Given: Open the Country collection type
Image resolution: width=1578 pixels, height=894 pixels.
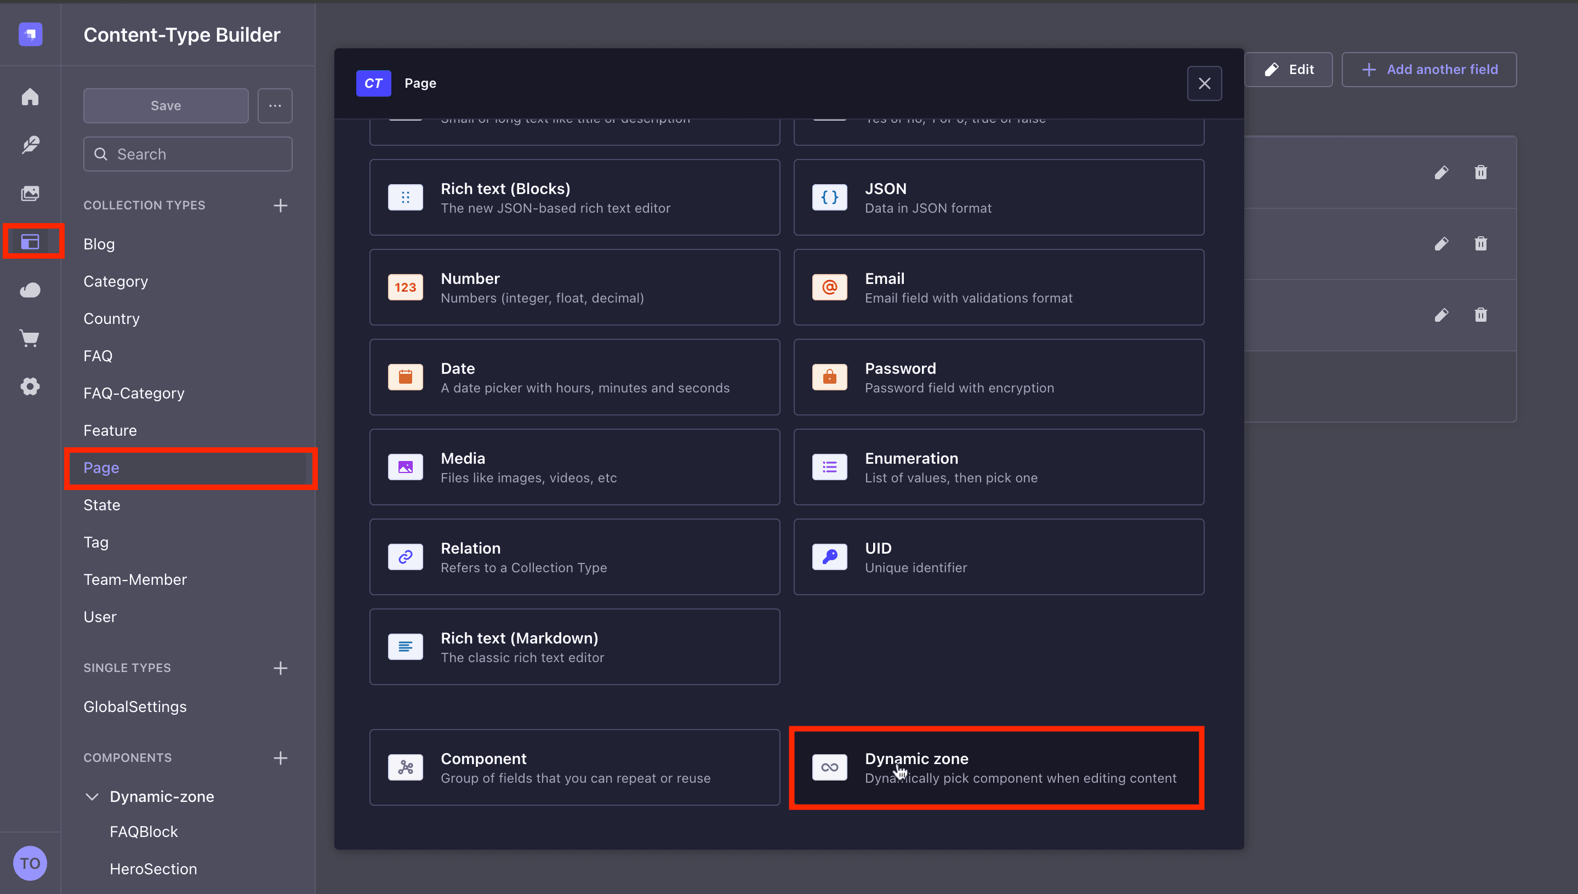Looking at the screenshot, I should coord(111,318).
